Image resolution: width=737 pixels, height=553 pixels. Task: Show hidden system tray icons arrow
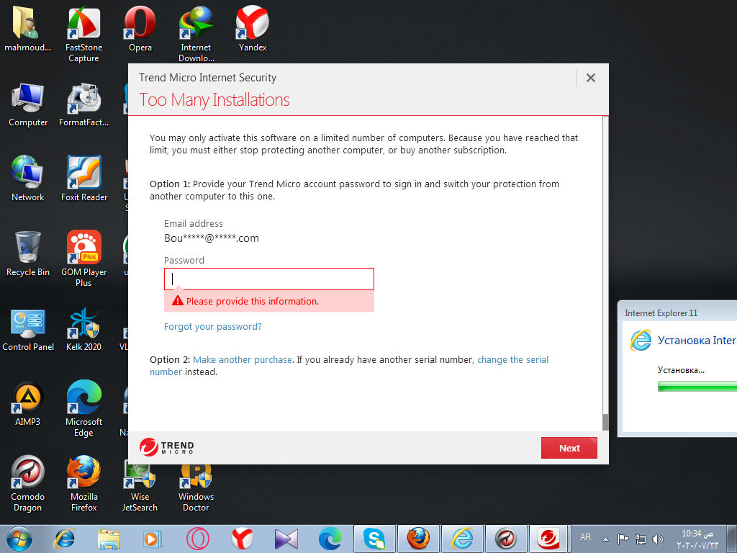click(x=606, y=539)
